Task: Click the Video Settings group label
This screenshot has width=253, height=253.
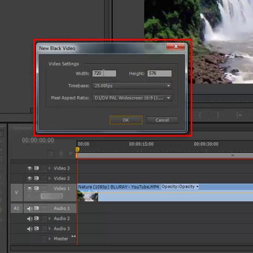Action: [64, 64]
